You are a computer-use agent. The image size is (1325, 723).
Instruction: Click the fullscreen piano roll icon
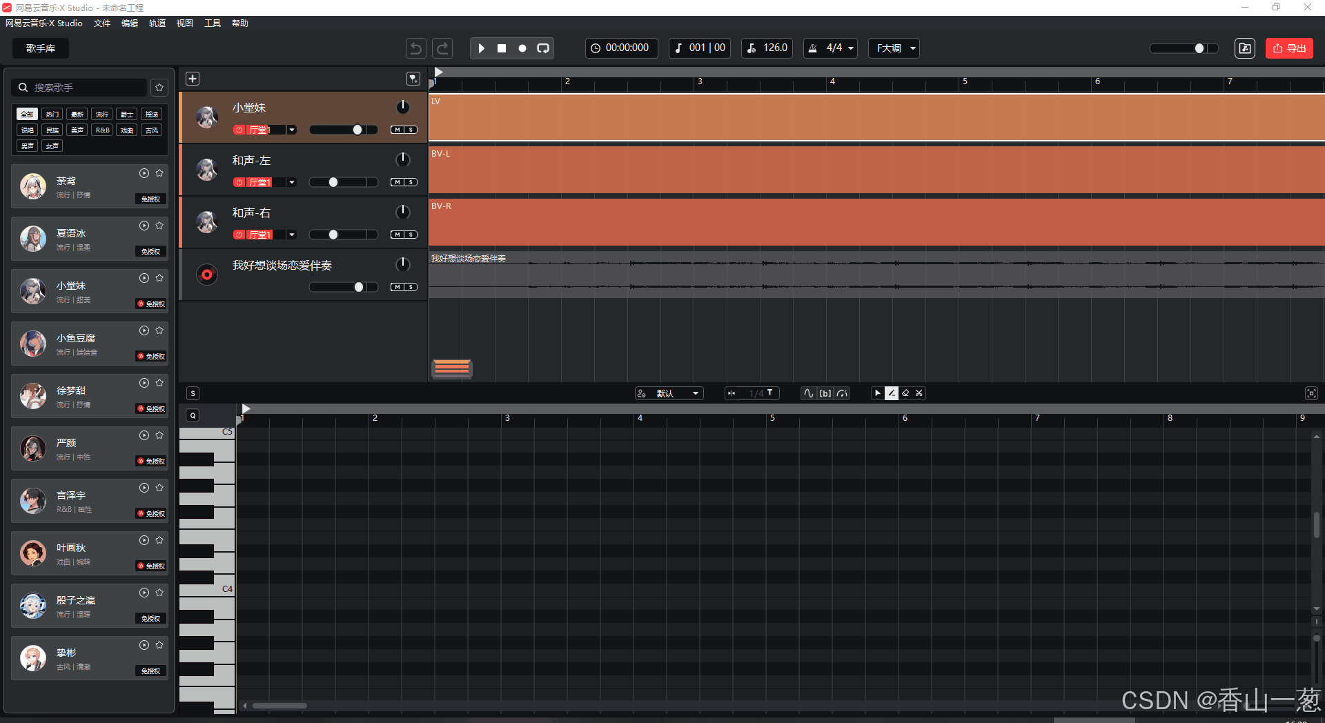pos(1311,393)
